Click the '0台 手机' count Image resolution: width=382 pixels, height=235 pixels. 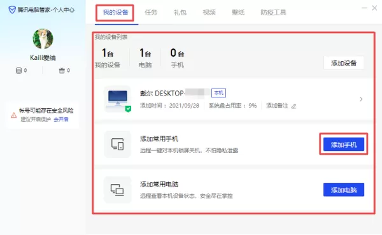178,58
